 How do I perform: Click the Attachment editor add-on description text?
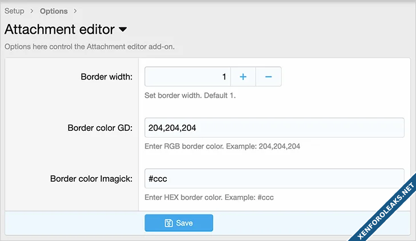pos(90,46)
